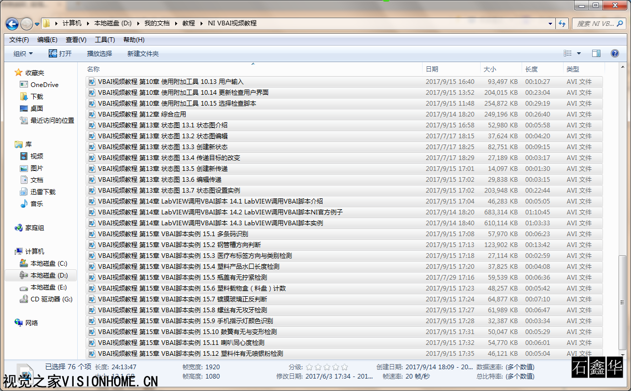Open the 组织 dropdown in toolbar

[23, 53]
